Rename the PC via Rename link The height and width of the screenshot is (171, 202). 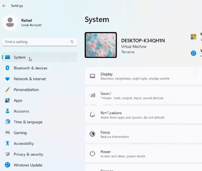pyautogui.click(x=128, y=52)
